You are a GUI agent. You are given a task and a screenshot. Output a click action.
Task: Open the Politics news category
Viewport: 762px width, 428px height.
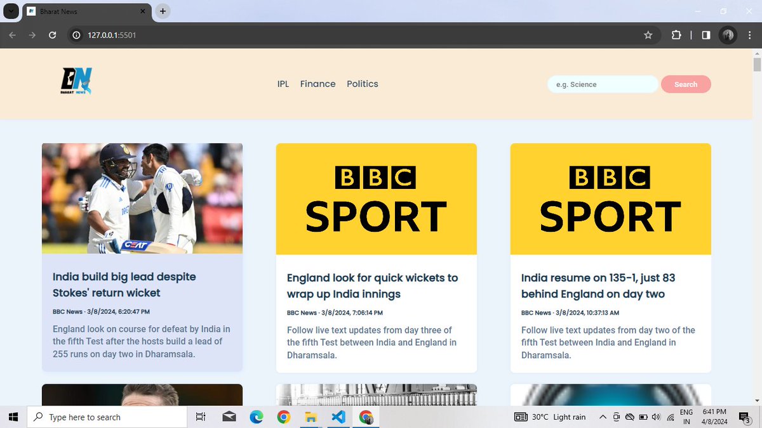(363, 84)
